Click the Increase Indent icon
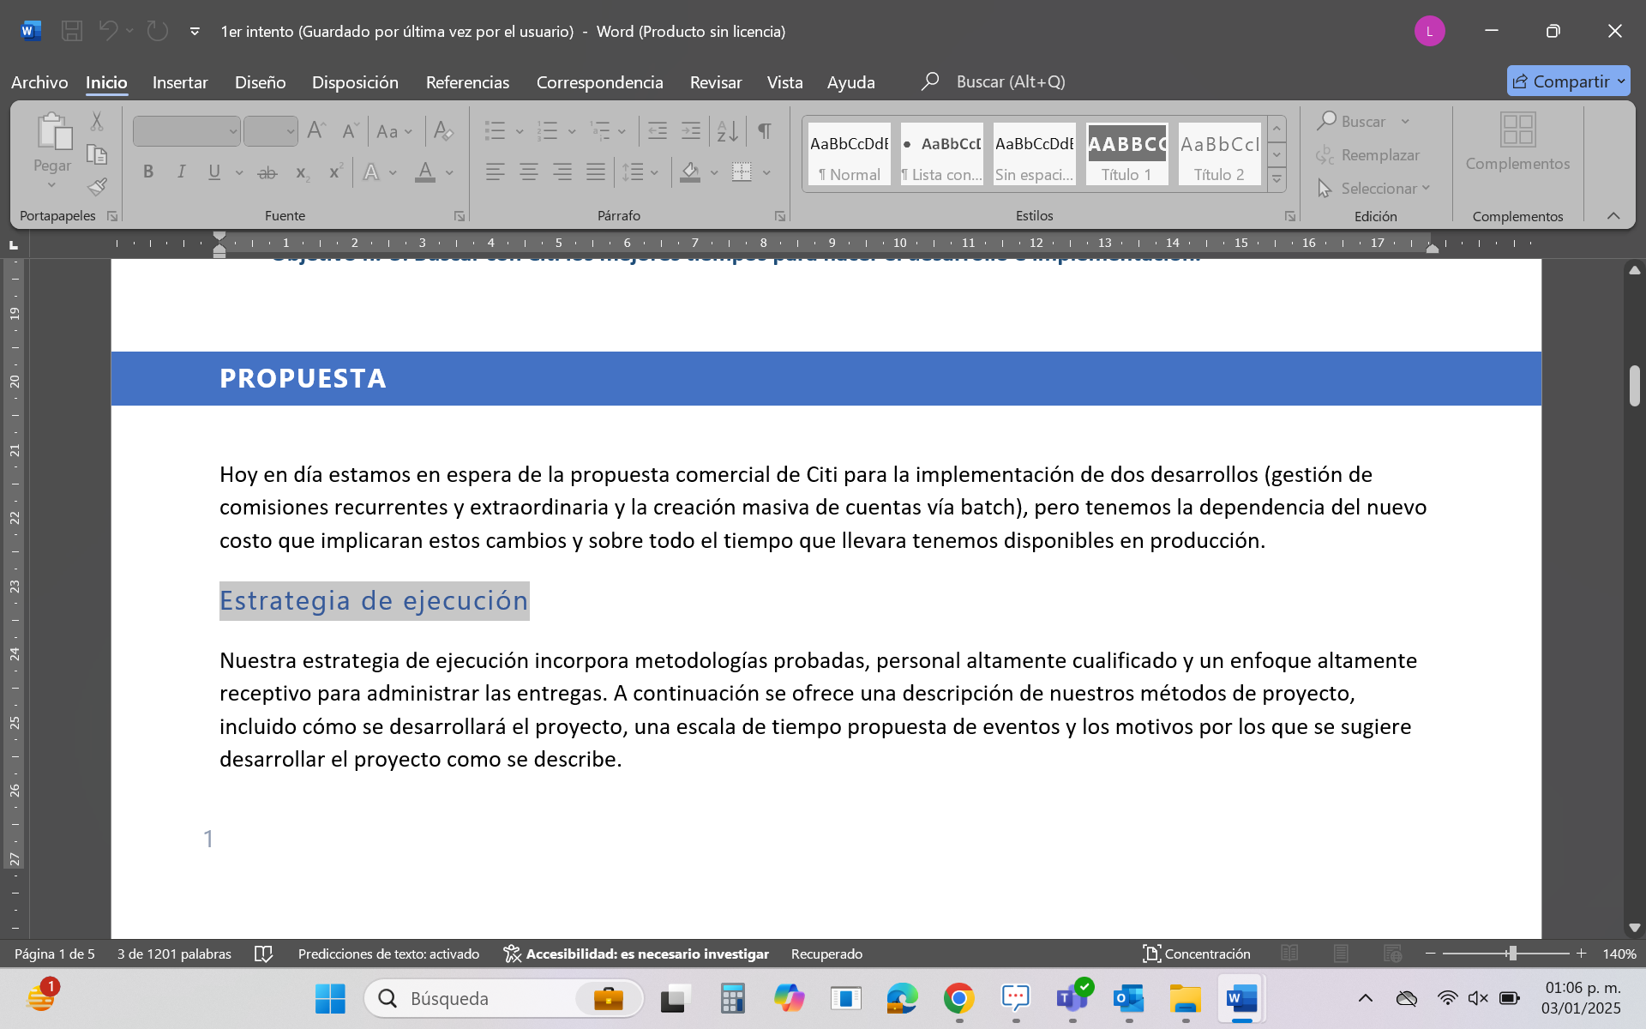1646x1029 pixels. pos(690,131)
